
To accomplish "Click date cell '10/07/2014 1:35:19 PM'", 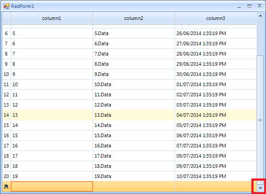I will coord(215,176).
